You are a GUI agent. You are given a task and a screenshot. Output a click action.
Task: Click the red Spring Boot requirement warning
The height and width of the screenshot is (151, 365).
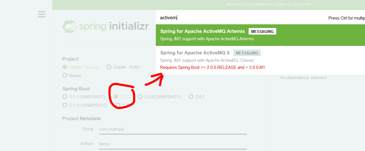click(213, 67)
